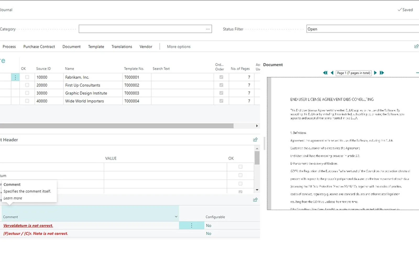Sort by Template No. column header
The width and height of the screenshot is (419, 261).
(134, 69)
